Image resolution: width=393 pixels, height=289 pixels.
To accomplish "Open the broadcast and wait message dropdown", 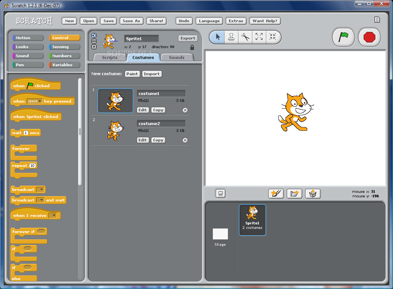I will [40, 200].
